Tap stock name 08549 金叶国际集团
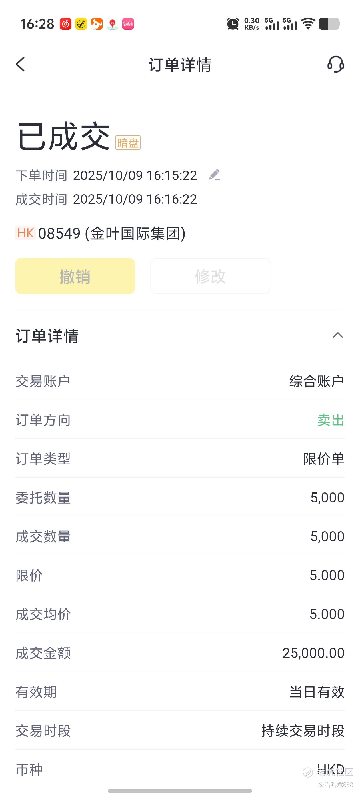 pos(111,233)
